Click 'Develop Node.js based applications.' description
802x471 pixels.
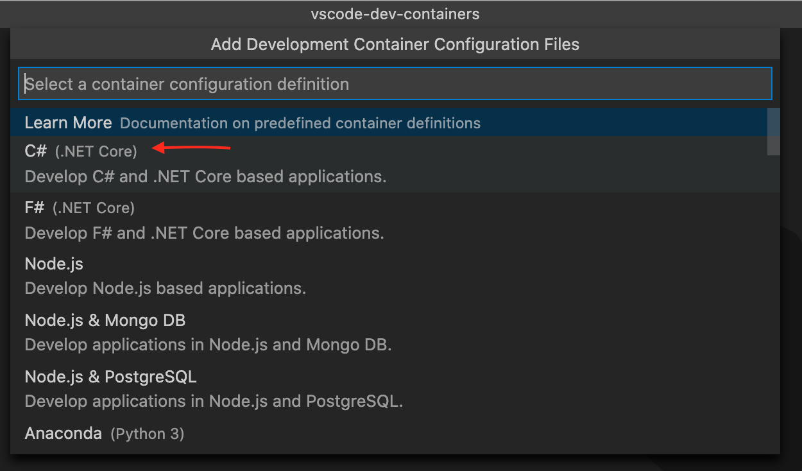click(x=165, y=289)
